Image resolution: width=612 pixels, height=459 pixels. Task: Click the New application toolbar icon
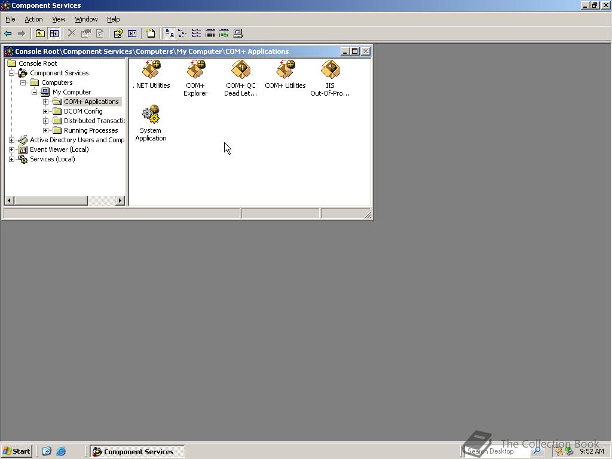point(150,33)
